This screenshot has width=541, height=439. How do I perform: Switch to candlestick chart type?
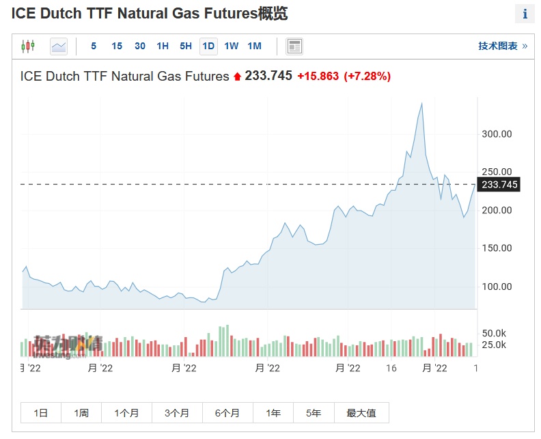[x=28, y=46]
